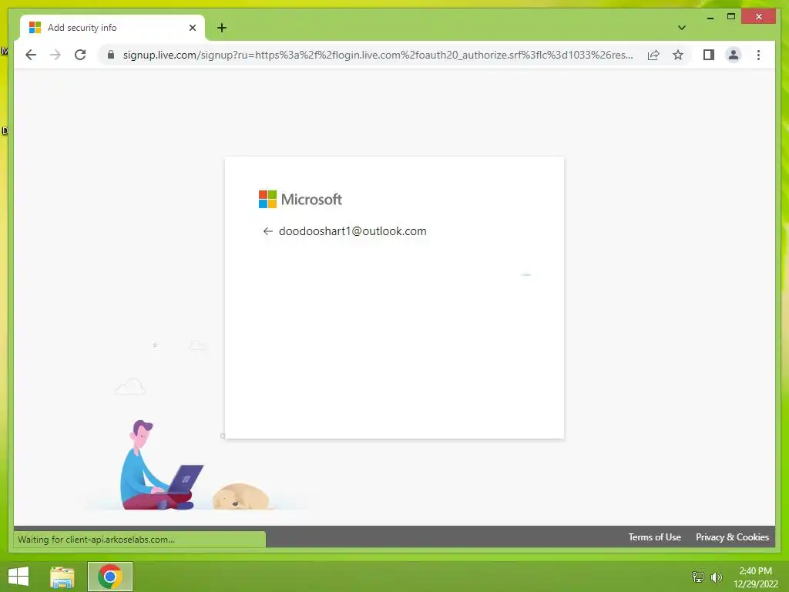This screenshot has height=592, width=789.
Task: Open the Windows Start button
Action: pos(18,577)
